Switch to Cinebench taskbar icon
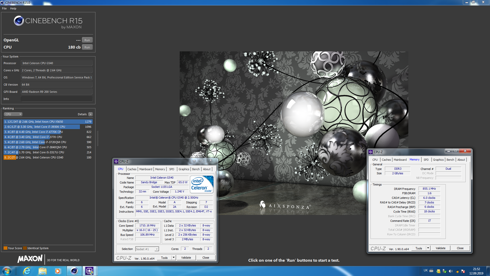This screenshot has width=490, height=276. [x=74, y=271]
